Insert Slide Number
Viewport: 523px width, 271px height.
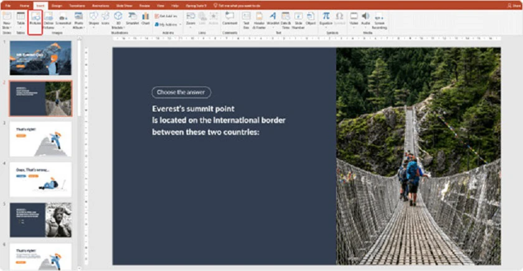pos(298,21)
